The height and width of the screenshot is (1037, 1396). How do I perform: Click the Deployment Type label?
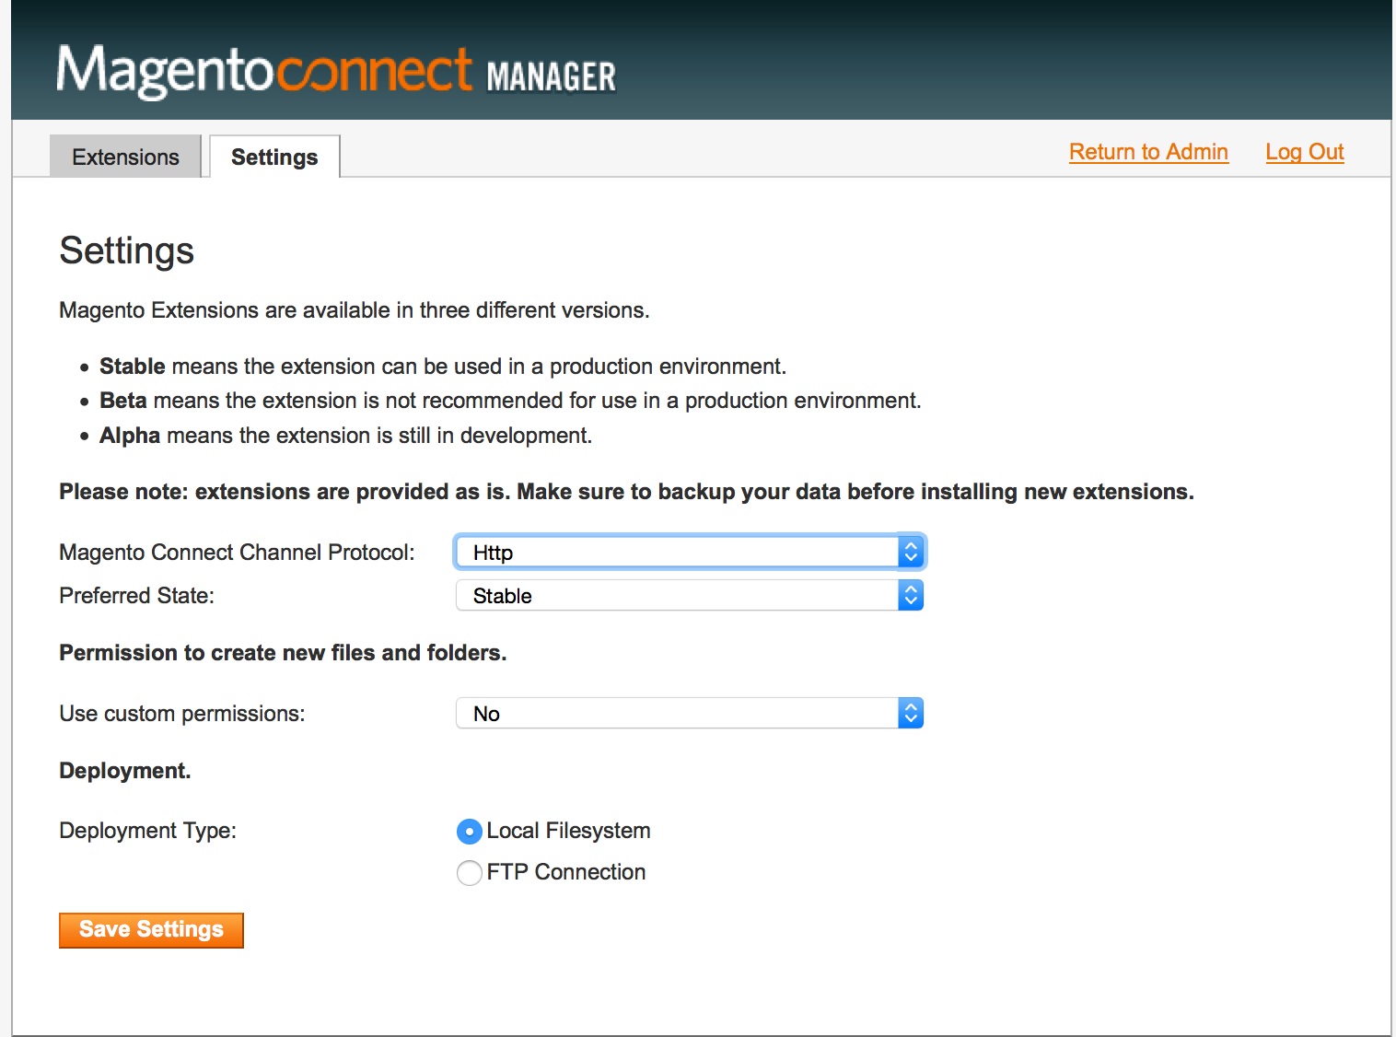[147, 831]
